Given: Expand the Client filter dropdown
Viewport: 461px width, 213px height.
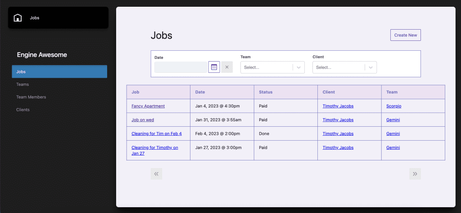Looking at the screenshot, I should [x=371, y=67].
